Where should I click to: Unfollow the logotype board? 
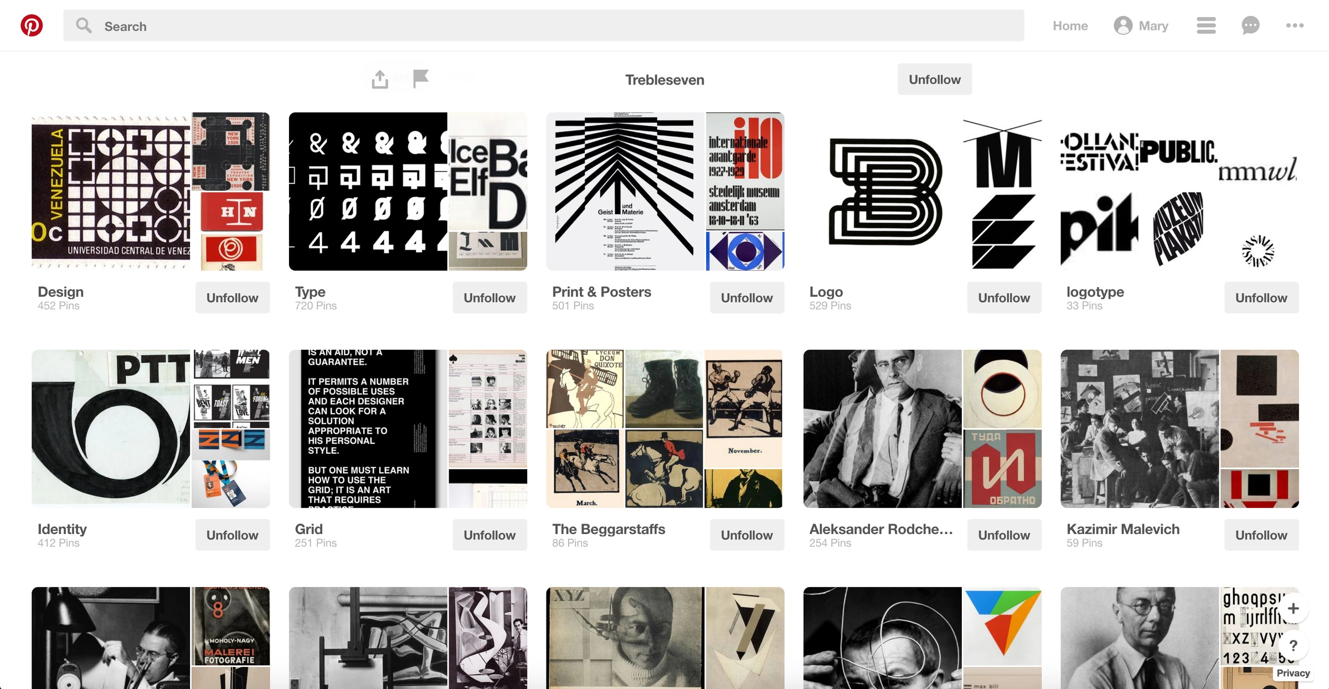click(1261, 298)
